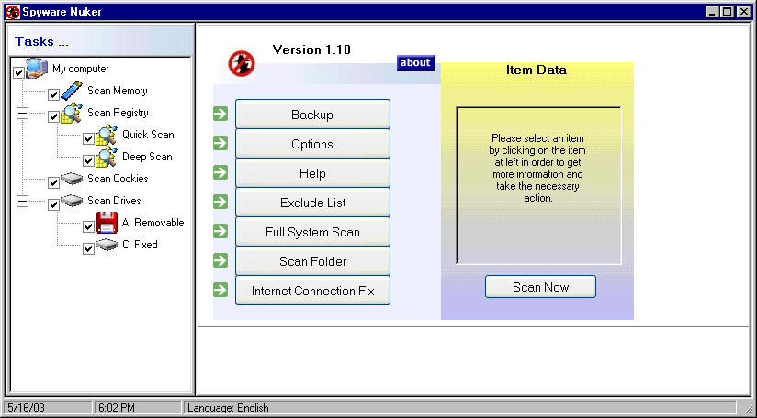
Task: Click the Spyware Nuker logo beside Version
Action: point(242,63)
